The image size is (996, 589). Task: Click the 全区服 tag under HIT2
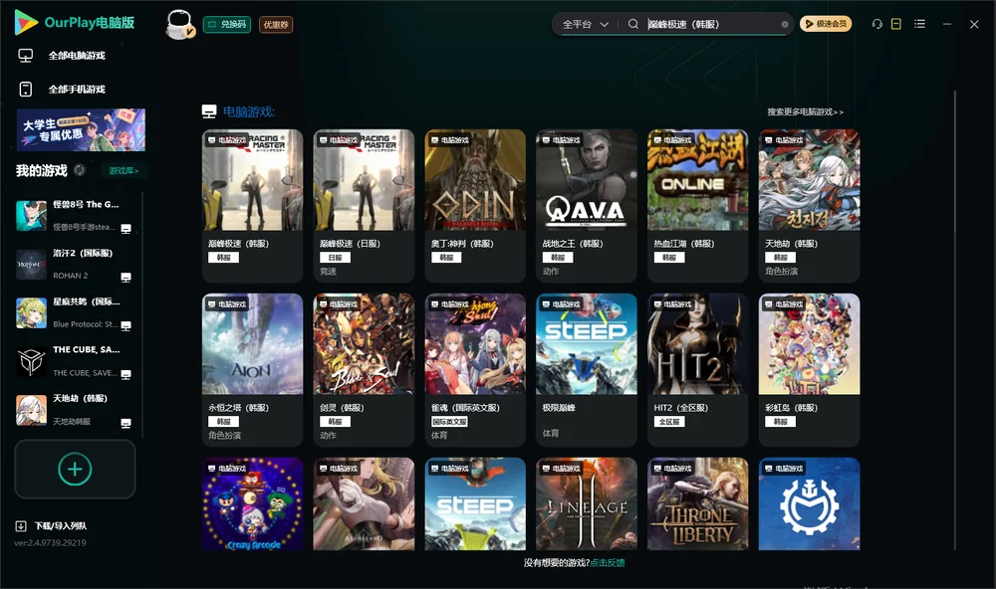(669, 422)
